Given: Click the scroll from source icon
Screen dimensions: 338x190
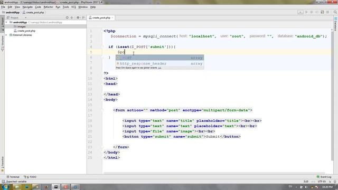Looking at the screenshot, I should [x=67, y=17].
